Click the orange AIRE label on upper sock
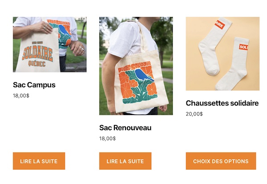The image size is (267, 184). point(220,25)
